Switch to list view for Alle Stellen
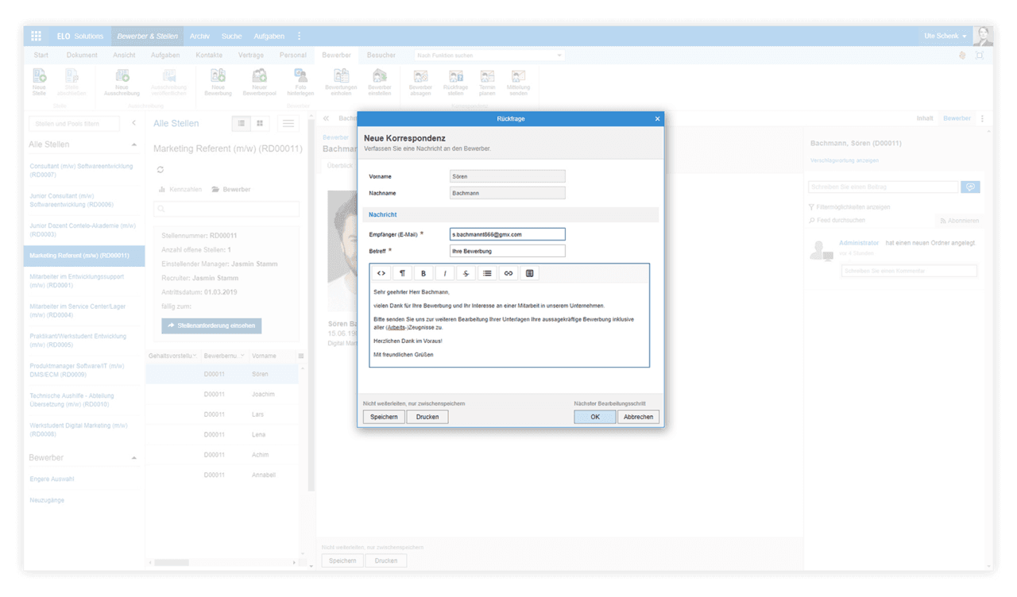 coord(240,123)
